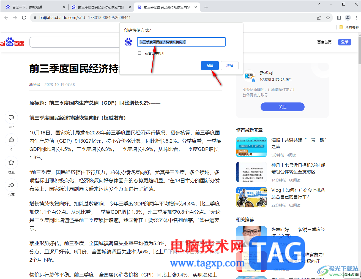
Task: Open the Chrome three-dot menu
Action: [357, 18]
